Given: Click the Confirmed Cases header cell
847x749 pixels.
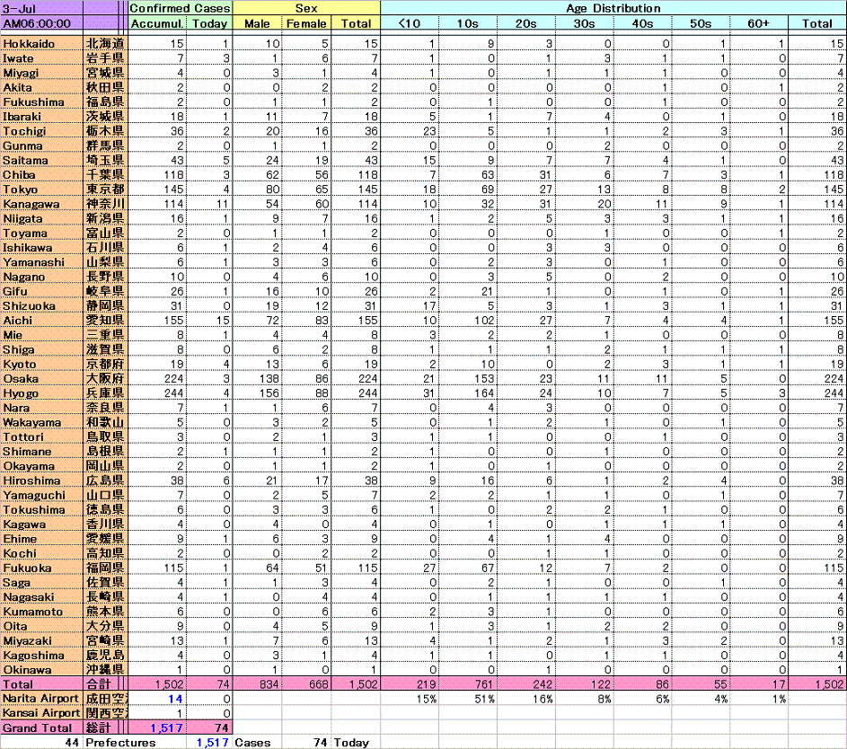Looking at the screenshot, I should pyautogui.click(x=180, y=8).
